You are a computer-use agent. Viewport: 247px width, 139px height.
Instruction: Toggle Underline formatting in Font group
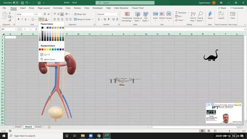(x=25, y=19)
